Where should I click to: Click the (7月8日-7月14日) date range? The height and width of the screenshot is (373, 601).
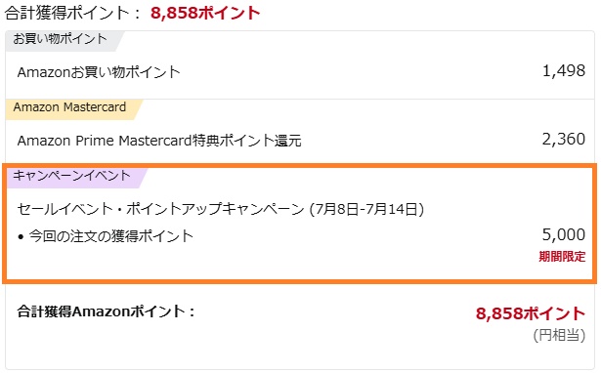366,209
